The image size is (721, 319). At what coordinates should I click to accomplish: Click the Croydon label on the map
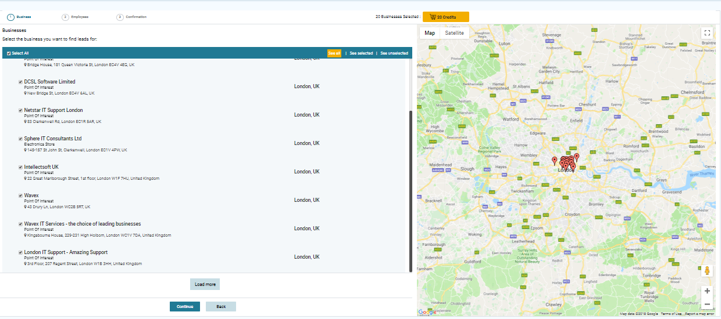[x=572, y=214]
